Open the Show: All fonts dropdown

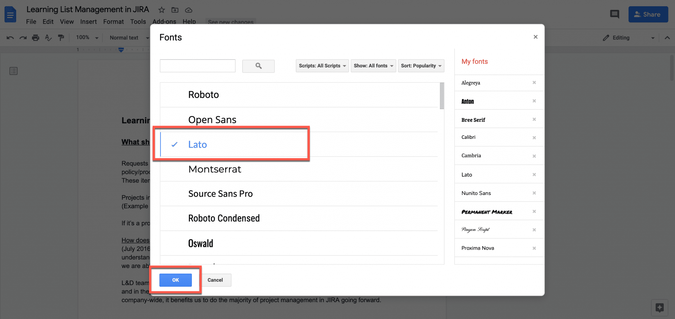coord(373,66)
